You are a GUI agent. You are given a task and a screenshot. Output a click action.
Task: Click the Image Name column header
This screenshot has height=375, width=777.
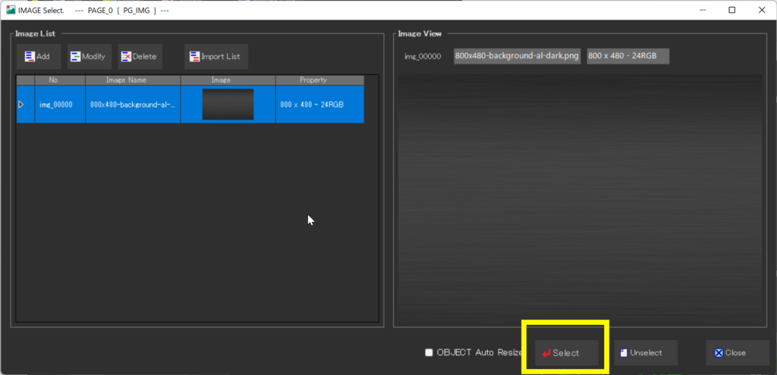(x=132, y=80)
